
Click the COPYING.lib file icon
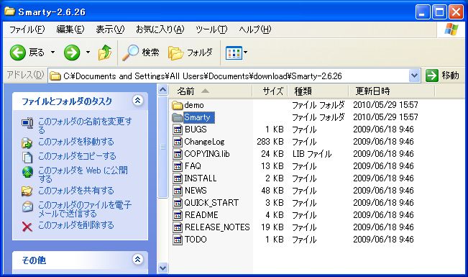click(178, 154)
